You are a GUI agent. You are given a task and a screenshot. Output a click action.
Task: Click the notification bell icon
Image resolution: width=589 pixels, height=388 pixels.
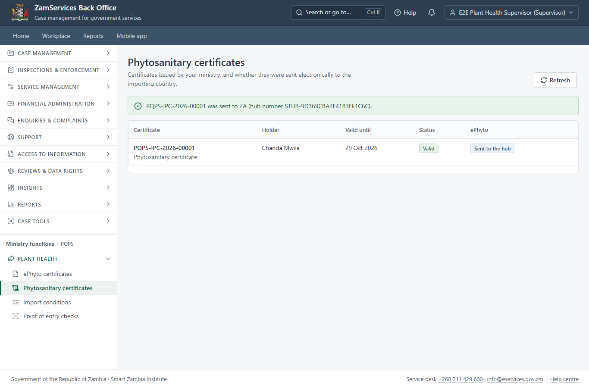(432, 13)
